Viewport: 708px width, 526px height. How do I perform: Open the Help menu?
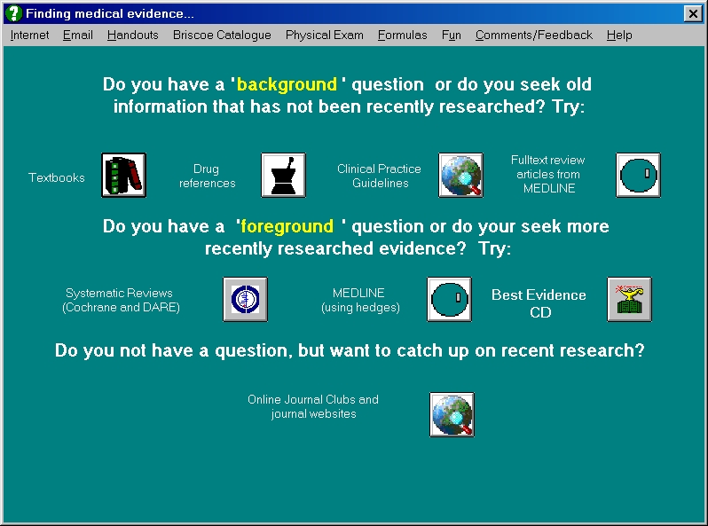(x=619, y=35)
